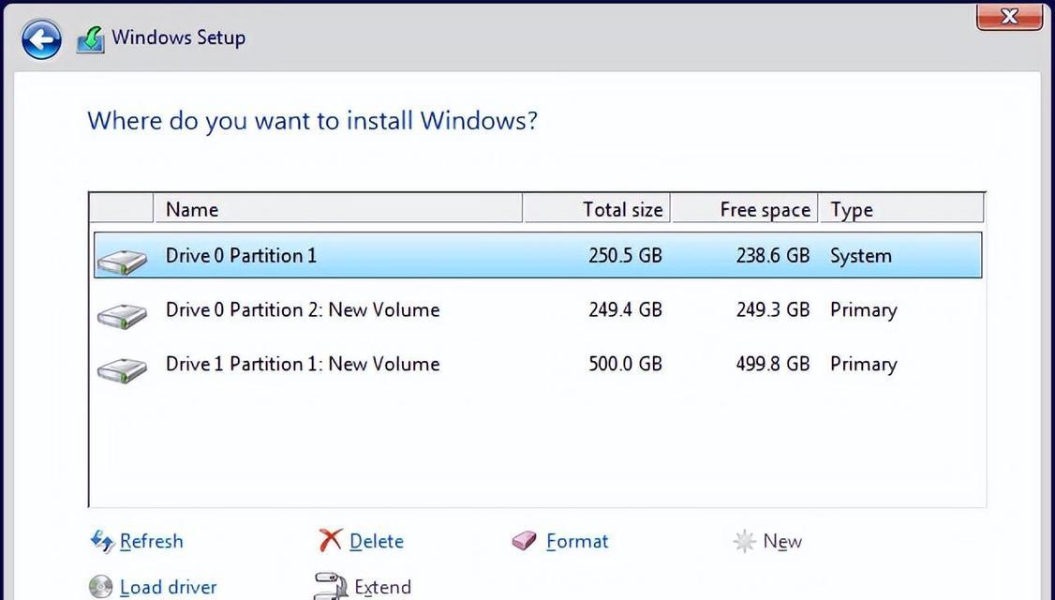Click drive icon for Drive 1 Partition 1
Image resolution: width=1055 pixels, height=600 pixels.
122,369
